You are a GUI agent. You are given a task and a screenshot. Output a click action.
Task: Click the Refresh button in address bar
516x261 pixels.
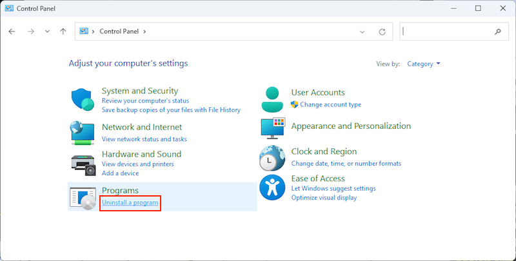(382, 32)
